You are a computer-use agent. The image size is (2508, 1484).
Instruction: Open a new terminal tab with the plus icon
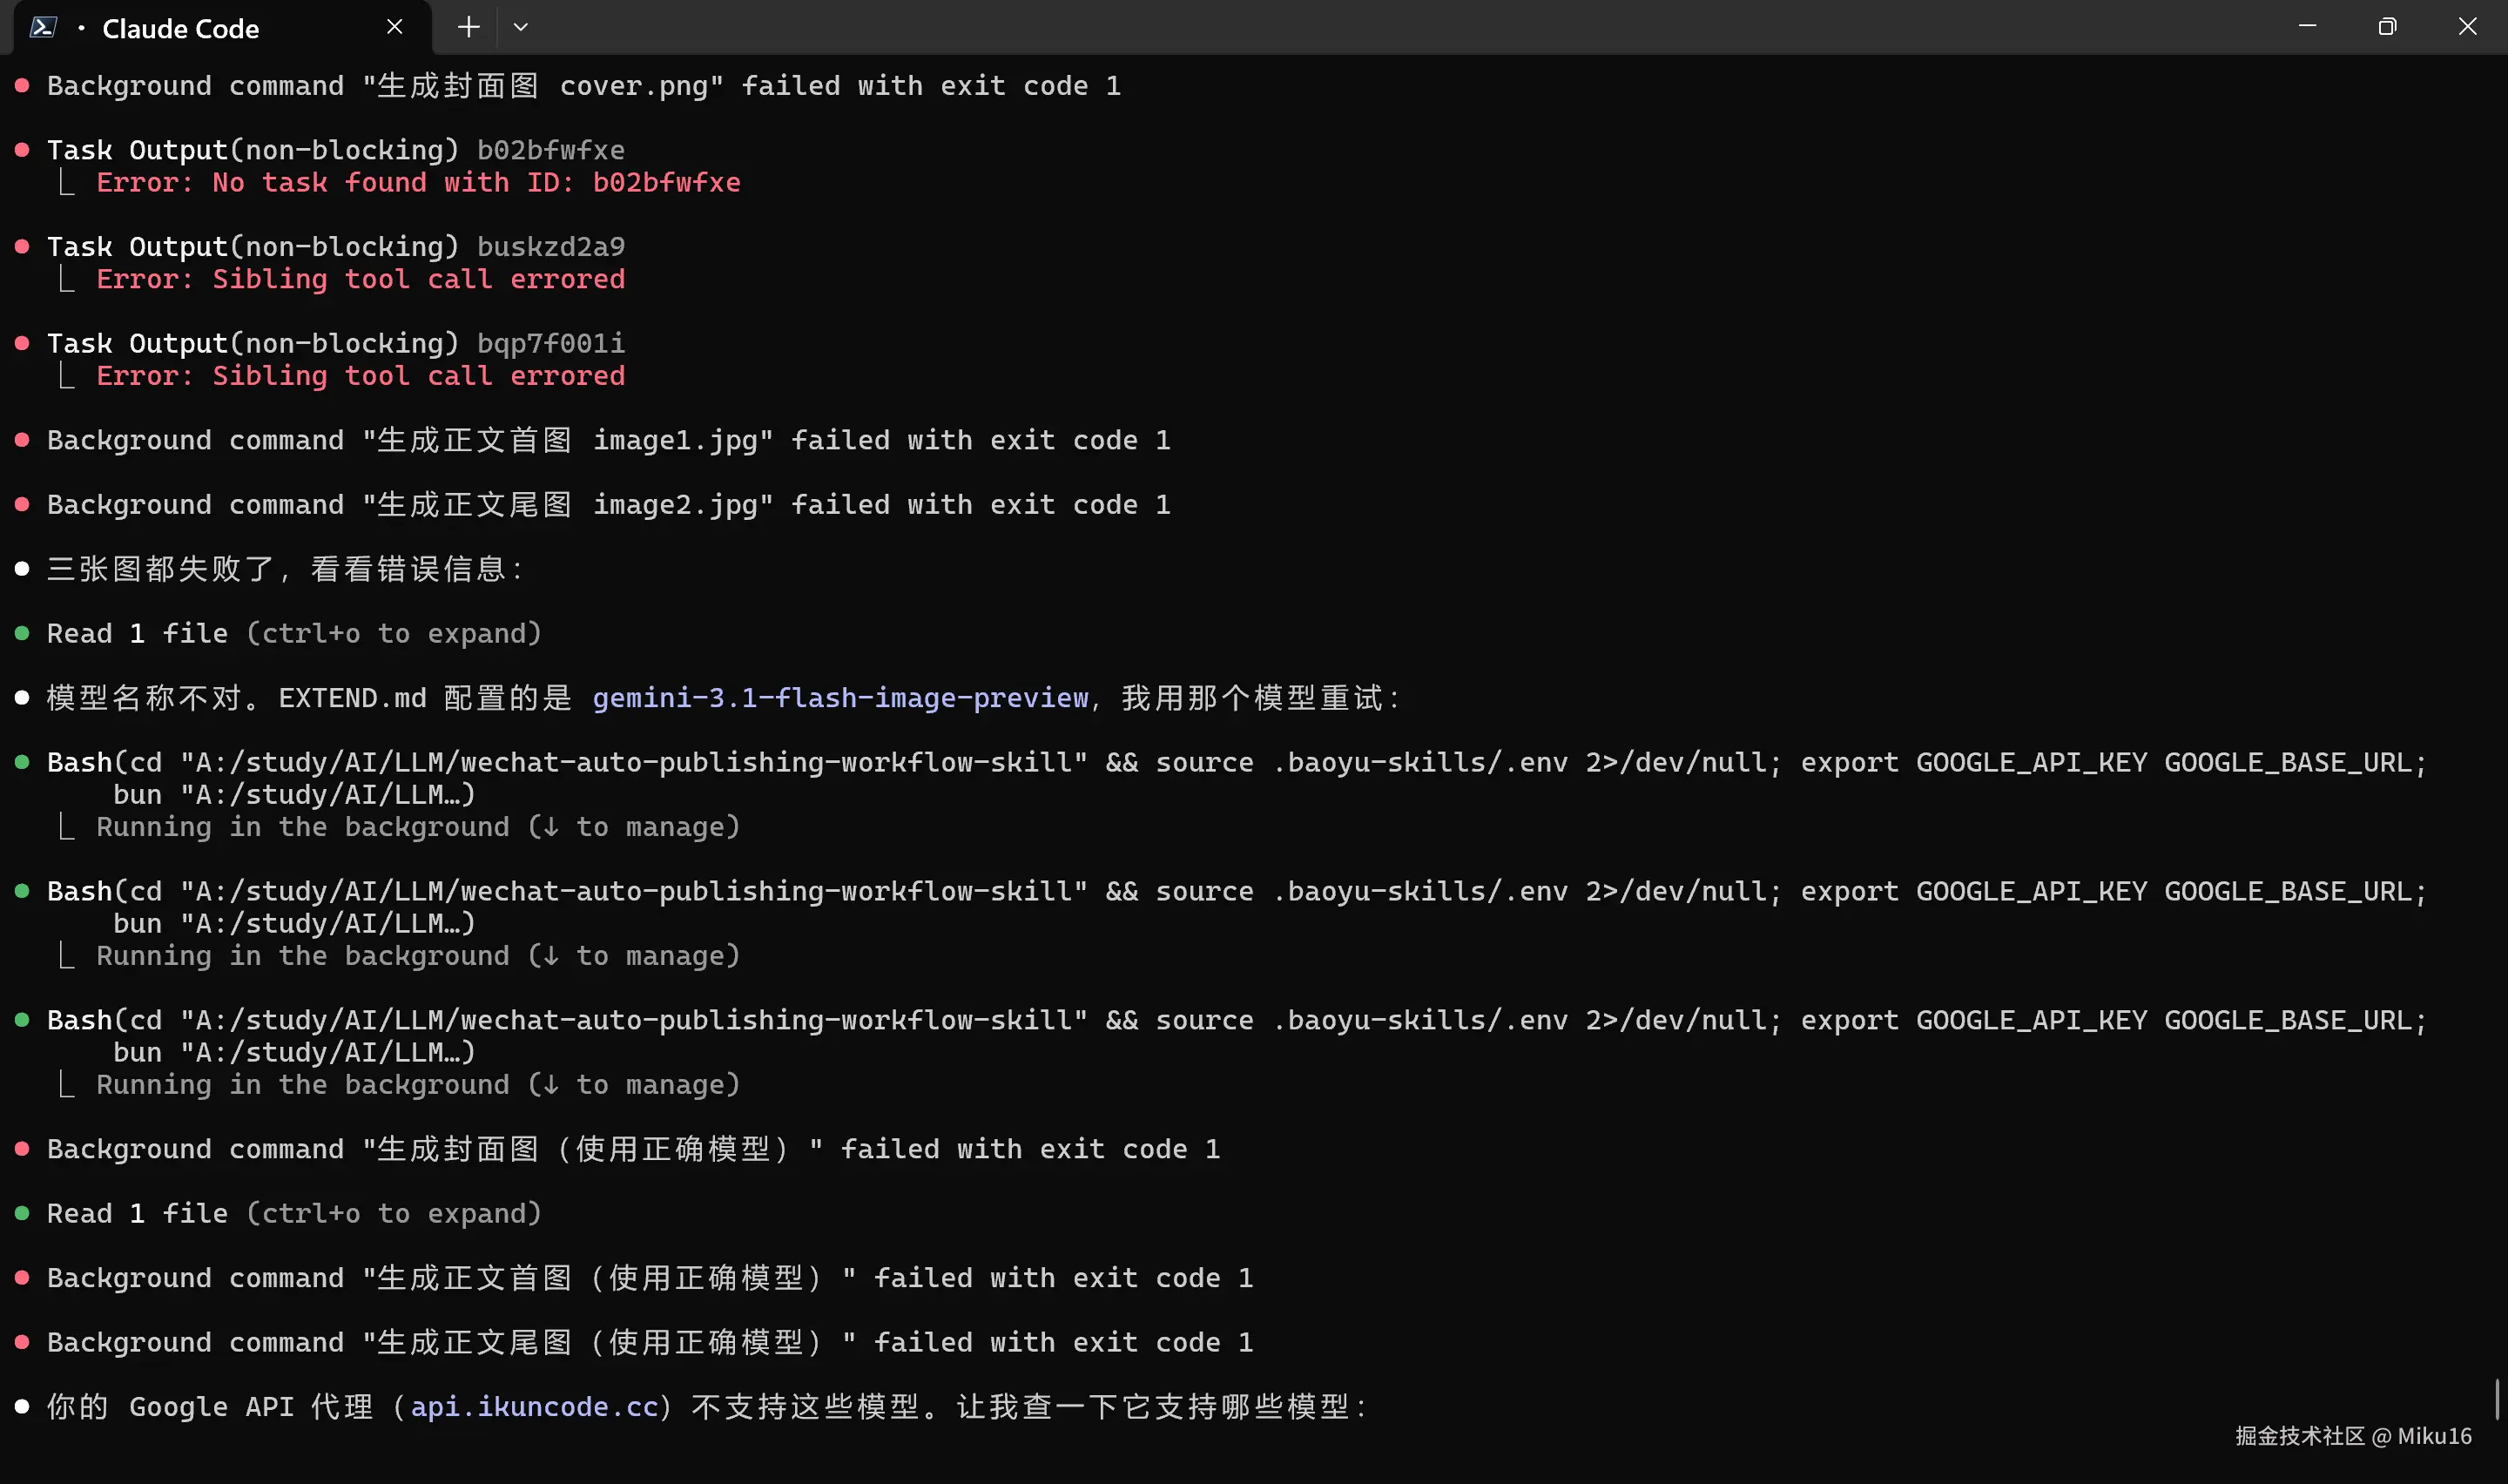[468, 27]
